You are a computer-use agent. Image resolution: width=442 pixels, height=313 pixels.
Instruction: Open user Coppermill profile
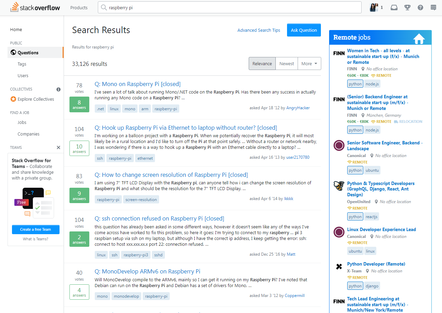[x=295, y=296]
